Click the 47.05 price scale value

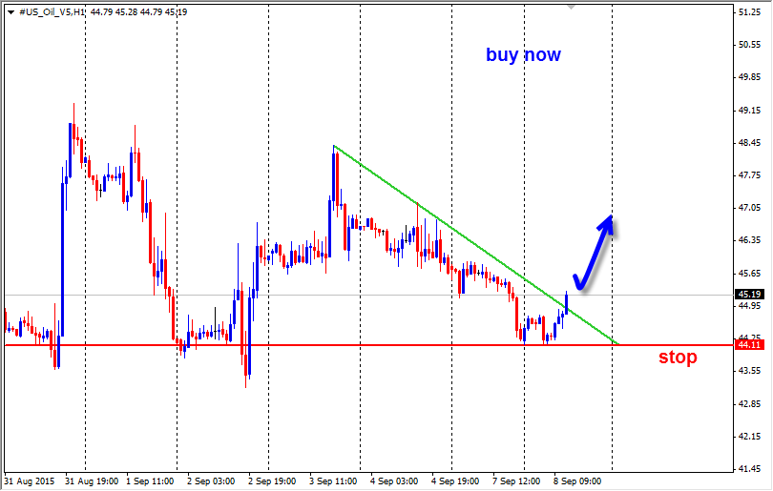749,208
